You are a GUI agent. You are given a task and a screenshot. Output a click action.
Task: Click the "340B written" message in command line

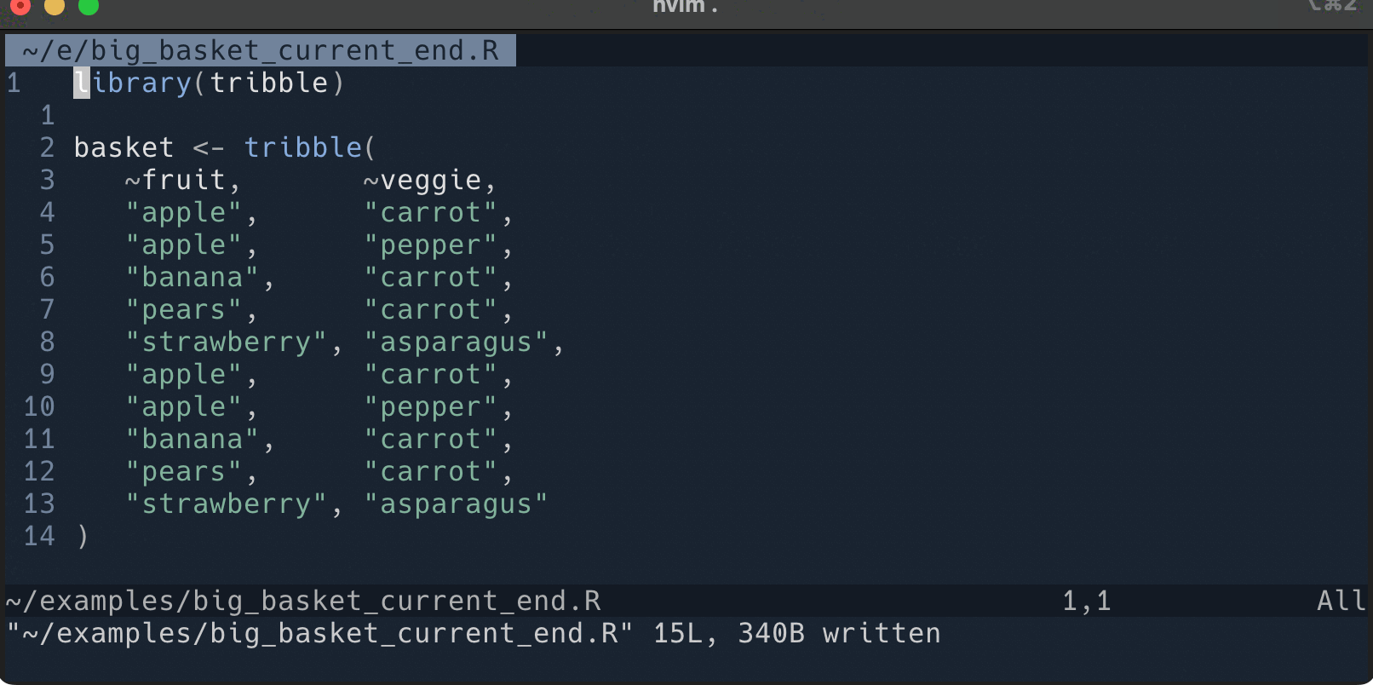839,634
